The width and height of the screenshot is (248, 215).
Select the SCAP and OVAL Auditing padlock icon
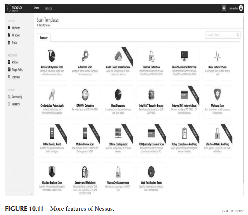(x=217, y=133)
